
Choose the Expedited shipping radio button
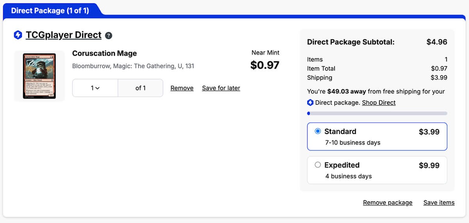pyautogui.click(x=318, y=165)
